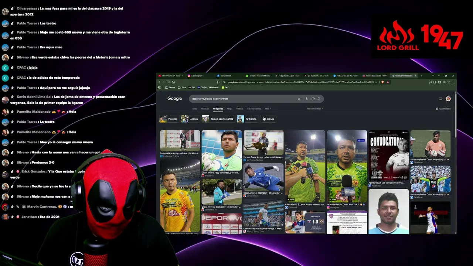This screenshot has height=266, width=473.
Task: Click the Lord Grill 1947 logo
Action: [420, 35]
